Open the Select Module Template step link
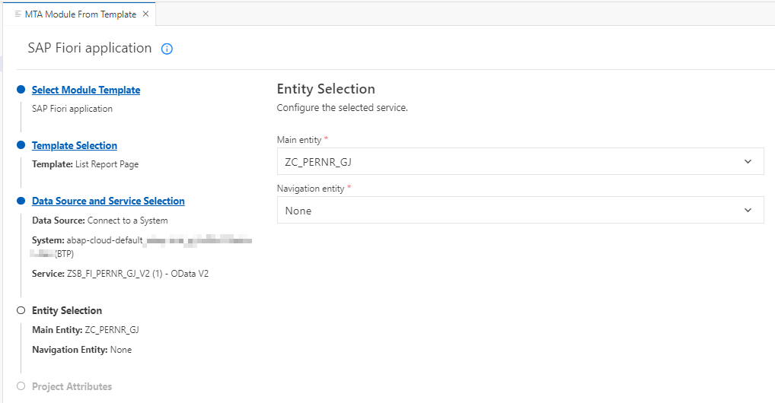 click(x=86, y=90)
